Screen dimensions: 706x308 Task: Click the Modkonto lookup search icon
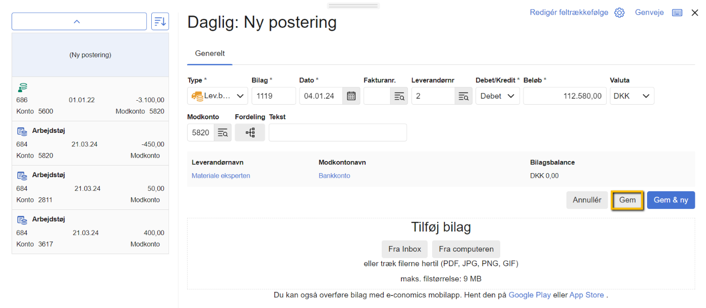(222, 133)
